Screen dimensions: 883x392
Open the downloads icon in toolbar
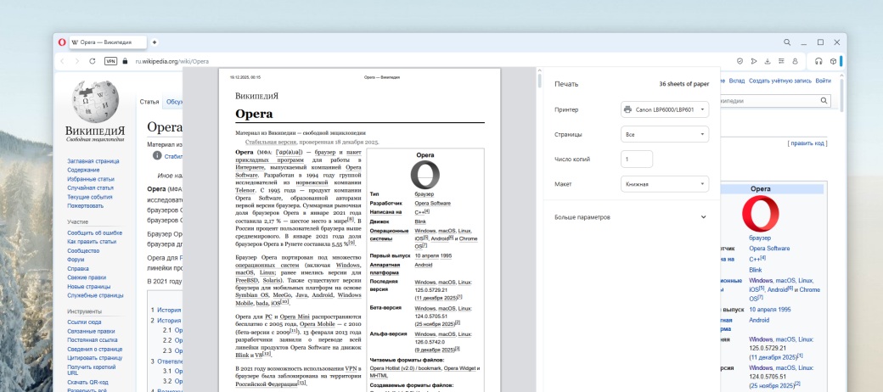point(768,61)
